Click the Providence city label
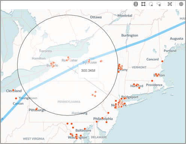 tap(154, 85)
